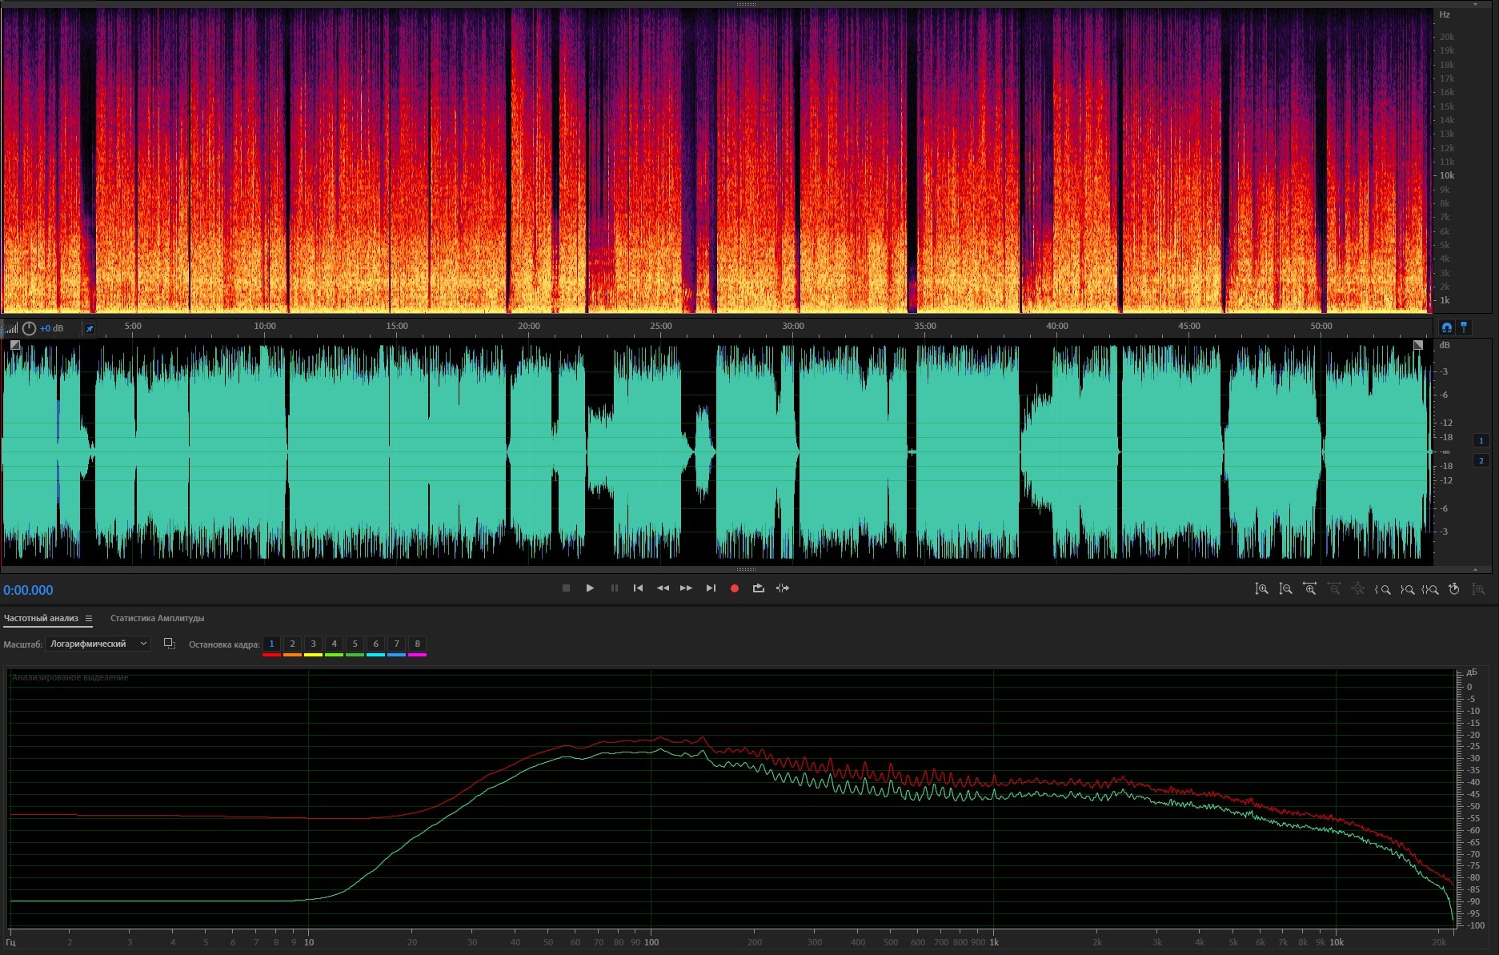Screen dimensions: 1499x955
Task: Click the 10k label on spectrogram Hz scale
Action: coord(1447,175)
